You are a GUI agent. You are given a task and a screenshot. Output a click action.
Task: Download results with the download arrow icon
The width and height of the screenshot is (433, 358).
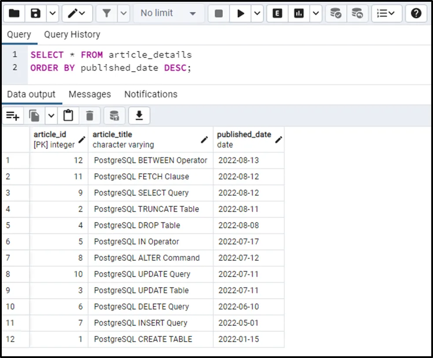click(x=139, y=116)
